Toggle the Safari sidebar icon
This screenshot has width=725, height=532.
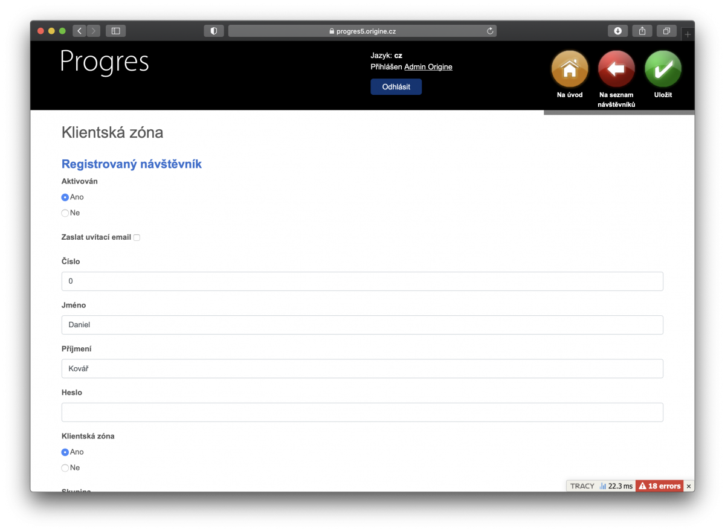(115, 30)
